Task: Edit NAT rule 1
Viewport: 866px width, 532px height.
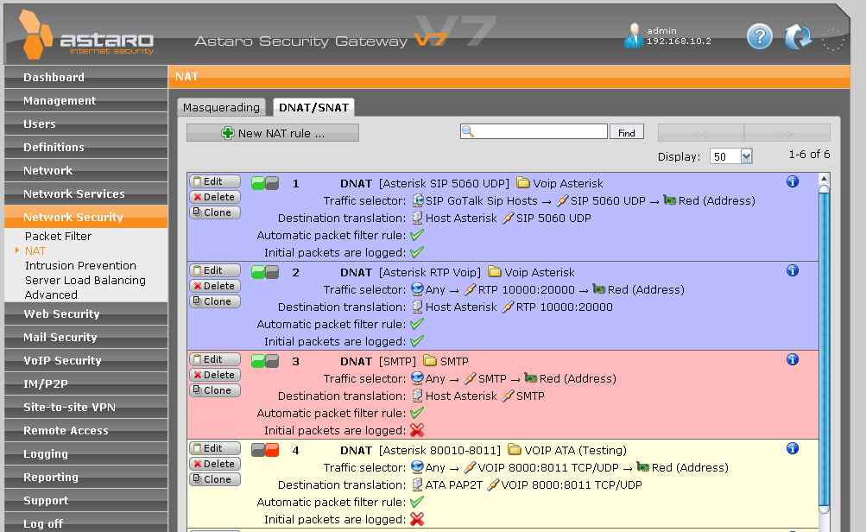Action: coord(215,181)
